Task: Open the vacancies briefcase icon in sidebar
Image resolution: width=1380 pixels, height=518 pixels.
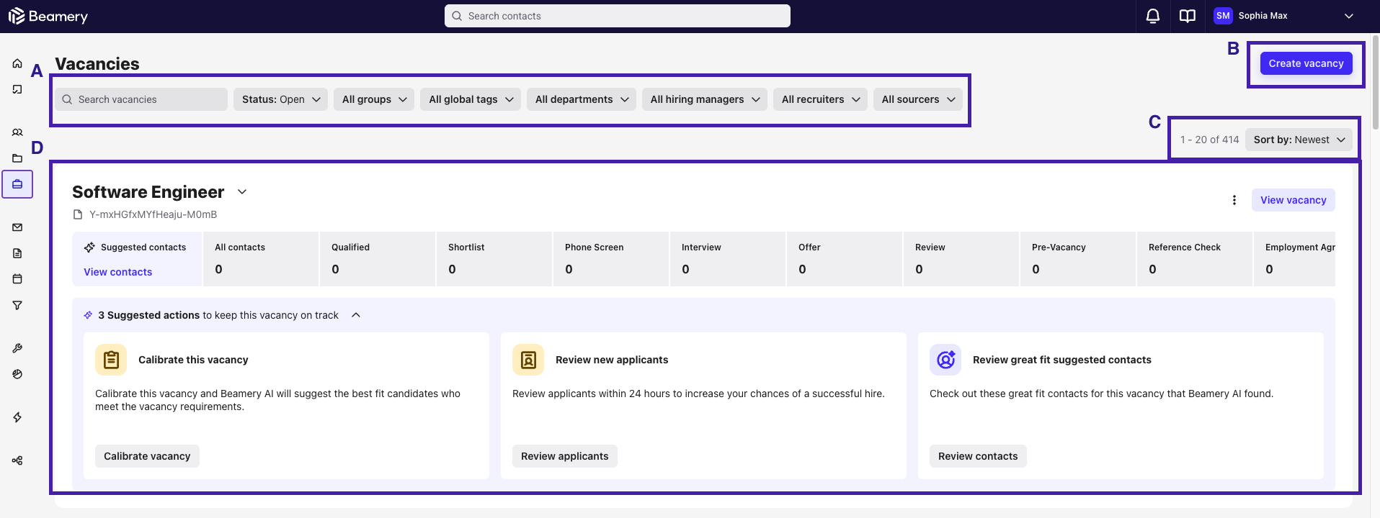Action: (17, 184)
